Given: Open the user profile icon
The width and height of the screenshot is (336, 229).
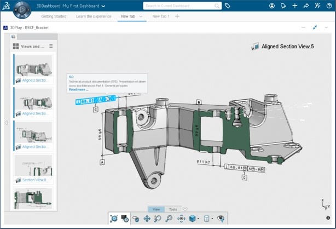Looking at the screenshot, I should pyautogui.click(x=272, y=6).
